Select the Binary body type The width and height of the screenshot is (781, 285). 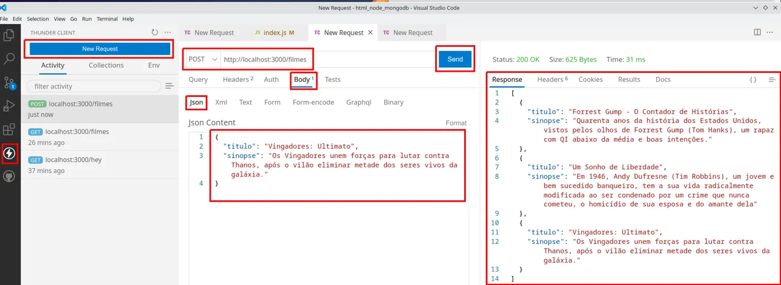(x=393, y=102)
